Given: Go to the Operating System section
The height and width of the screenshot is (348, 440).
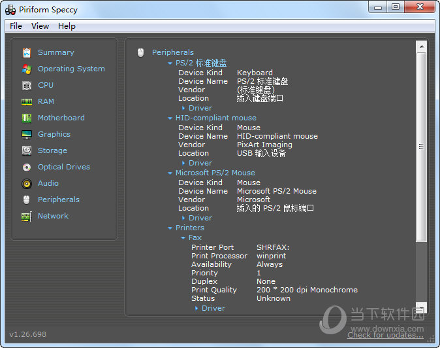Looking at the screenshot, I should tap(71, 69).
